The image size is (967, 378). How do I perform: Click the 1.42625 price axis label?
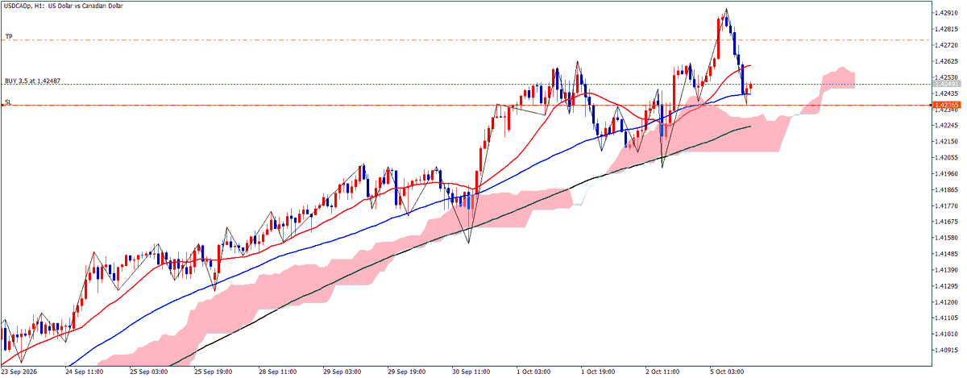(x=947, y=61)
